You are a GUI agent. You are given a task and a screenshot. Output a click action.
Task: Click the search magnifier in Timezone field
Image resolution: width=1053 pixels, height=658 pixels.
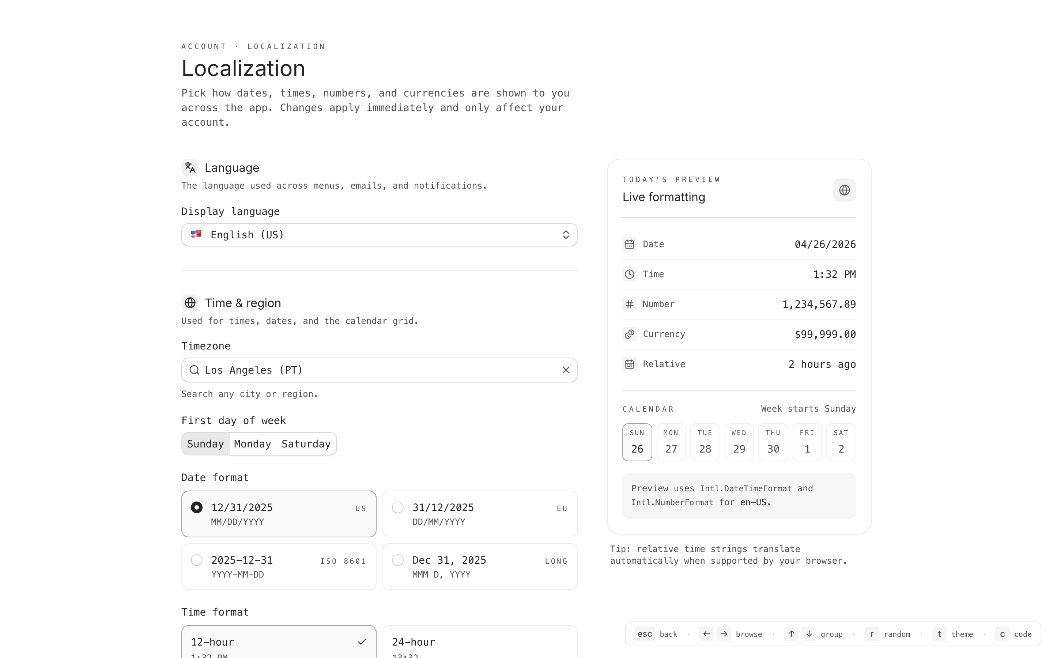click(x=195, y=370)
